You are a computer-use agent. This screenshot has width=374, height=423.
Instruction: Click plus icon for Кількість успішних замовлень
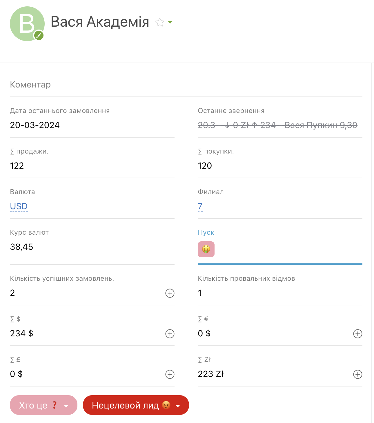click(170, 293)
